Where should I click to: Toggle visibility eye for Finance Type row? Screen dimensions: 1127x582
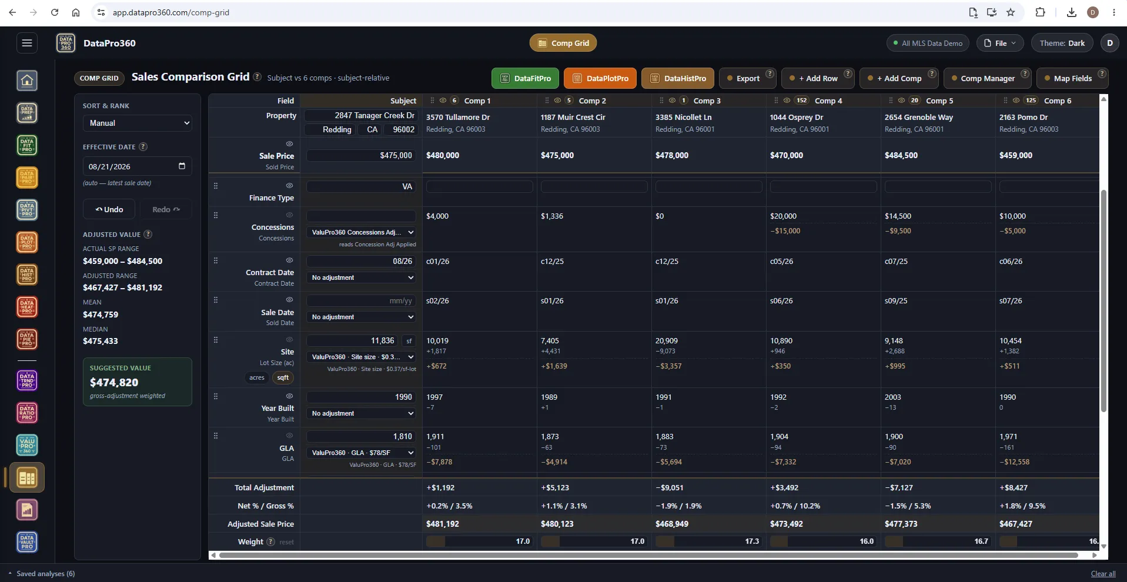click(x=289, y=186)
